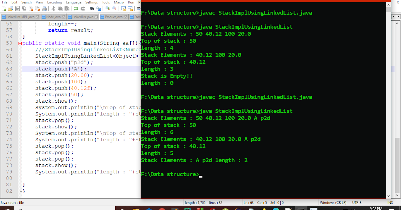Open an existing file using the toolbar icon

[10, 9]
